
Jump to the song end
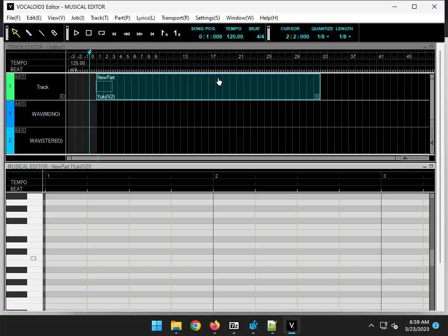pyautogui.click(x=152, y=34)
